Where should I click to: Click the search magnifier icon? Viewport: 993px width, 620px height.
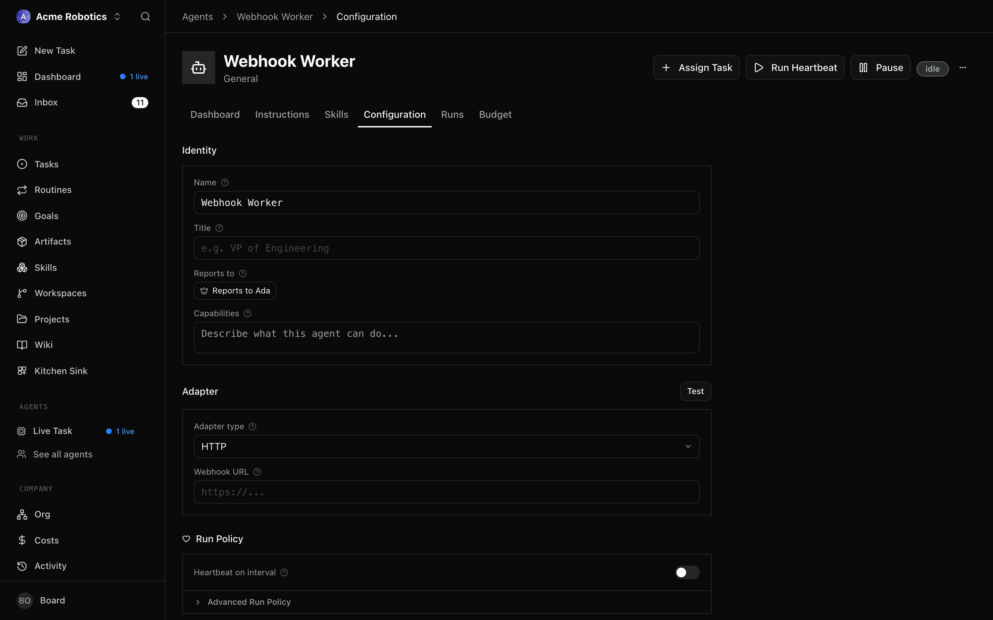coord(145,17)
